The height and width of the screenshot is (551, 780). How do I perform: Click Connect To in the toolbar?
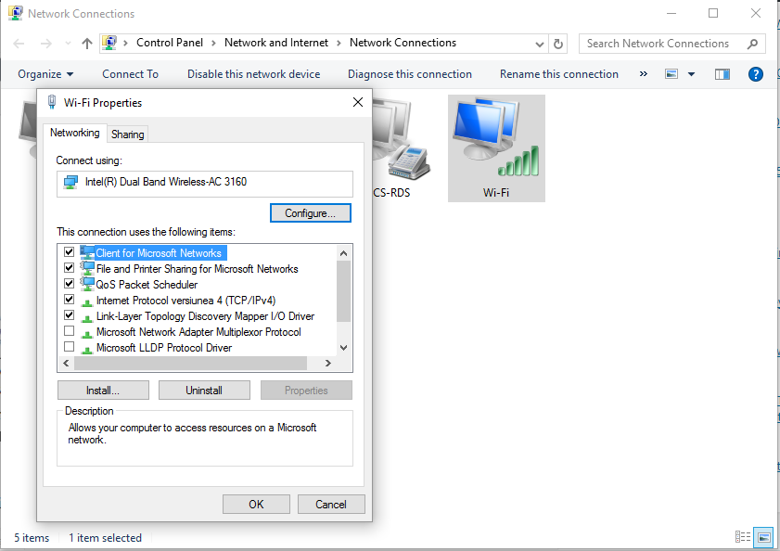tap(131, 74)
